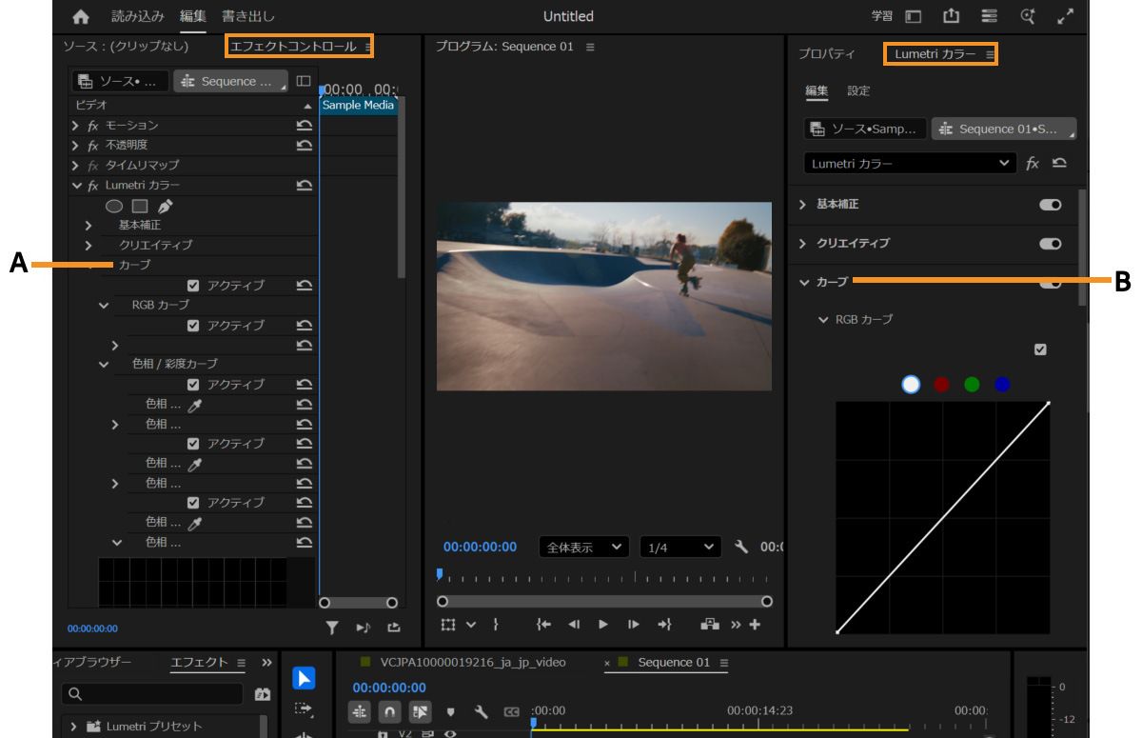Reset the Lumetri カラー effect with the undo arrow
Viewport: 1142px width, 738px height.
coord(306,185)
